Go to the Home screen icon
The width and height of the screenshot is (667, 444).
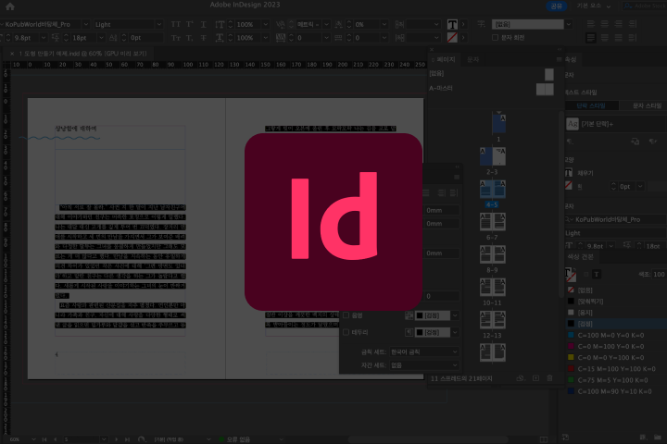[x=10, y=6]
